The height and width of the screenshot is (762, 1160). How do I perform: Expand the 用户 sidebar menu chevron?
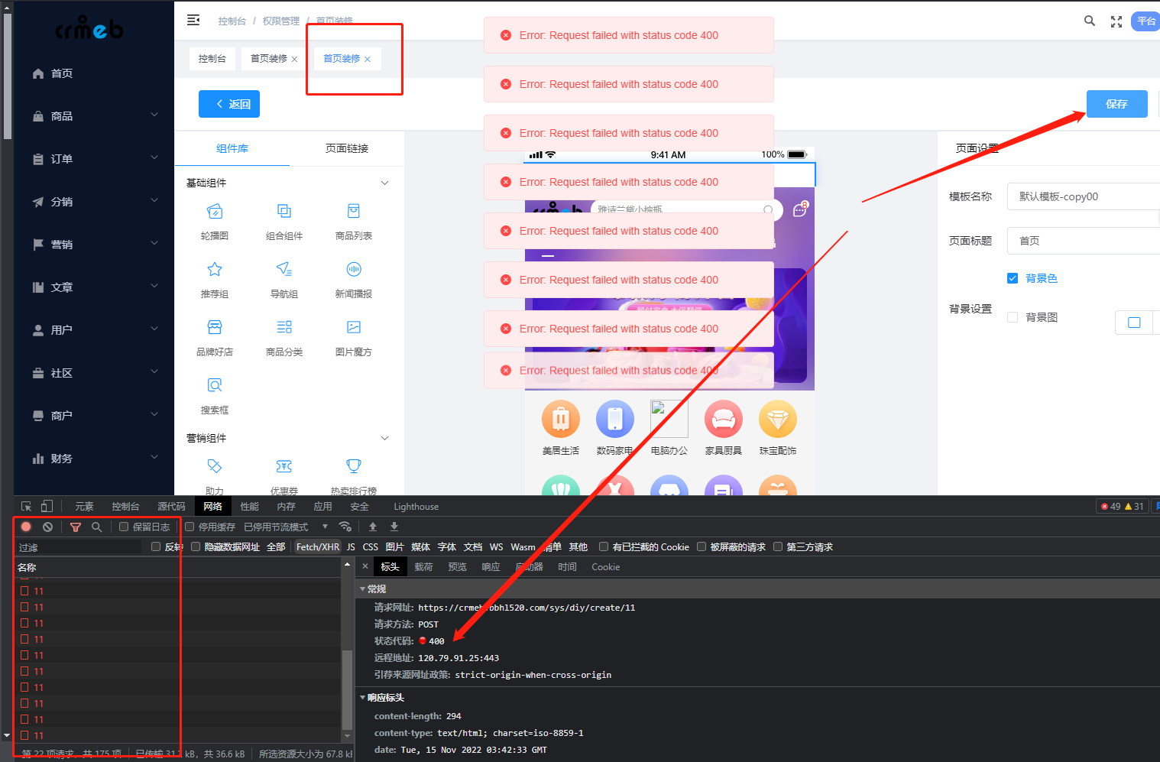pyautogui.click(x=154, y=329)
